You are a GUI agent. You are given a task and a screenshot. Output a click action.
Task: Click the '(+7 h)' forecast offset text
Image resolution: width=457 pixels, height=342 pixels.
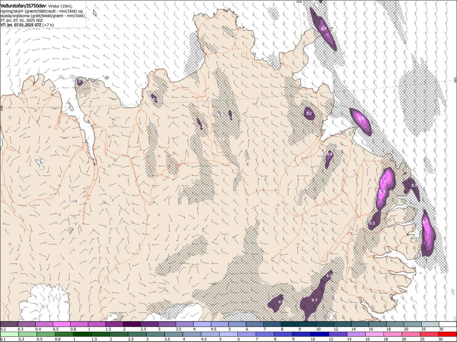pyautogui.click(x=48, y=25)
